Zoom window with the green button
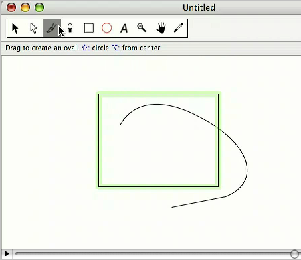Image resolution: width=301 pixels, height=260 pixels. (39, 7)
